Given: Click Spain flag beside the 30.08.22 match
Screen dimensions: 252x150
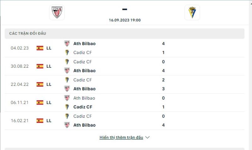Looking at the screenshot, I should point(40,66).
